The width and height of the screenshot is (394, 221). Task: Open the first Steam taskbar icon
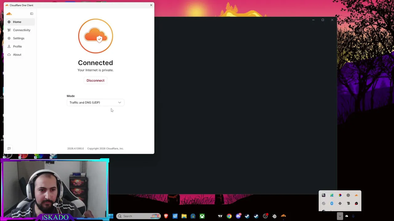(247, 216)
